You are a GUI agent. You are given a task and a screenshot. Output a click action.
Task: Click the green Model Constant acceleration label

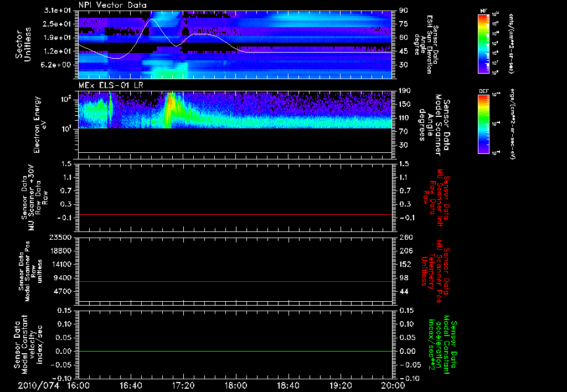442,345
